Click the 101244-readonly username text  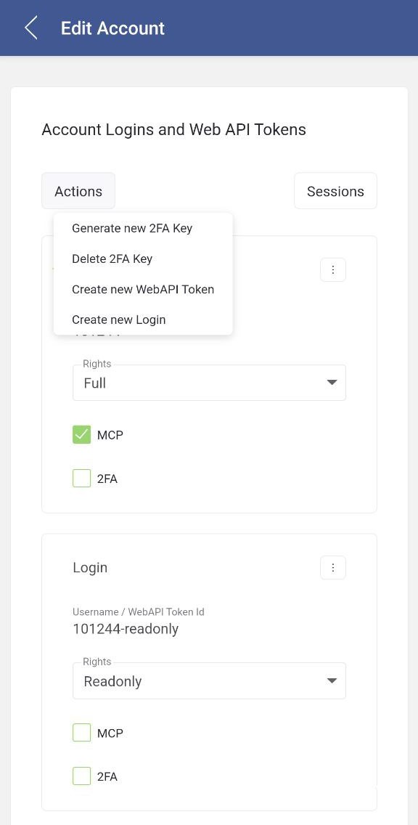(x=126, y=629)
